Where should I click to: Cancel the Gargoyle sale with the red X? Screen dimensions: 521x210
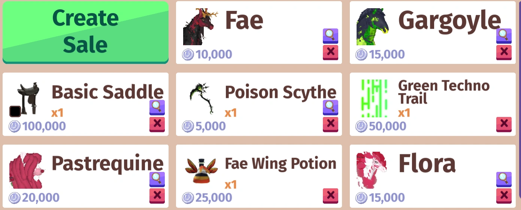[504, 52]
